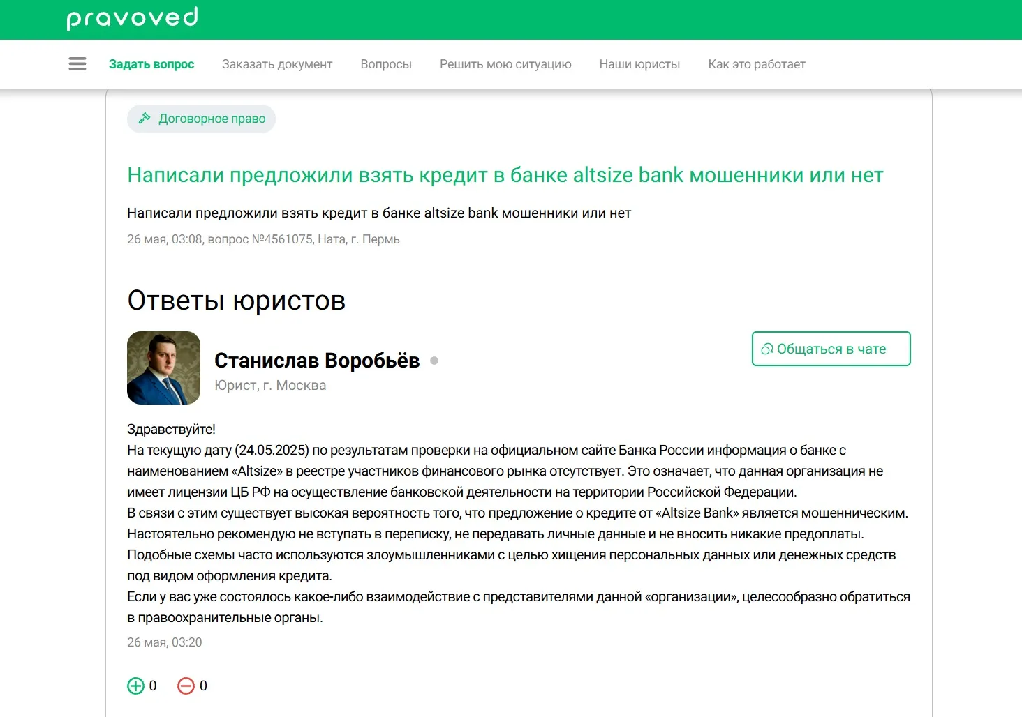Click the upvote count '0' beside plus
The image size is (1022, 717).
[x=153, y=686]
